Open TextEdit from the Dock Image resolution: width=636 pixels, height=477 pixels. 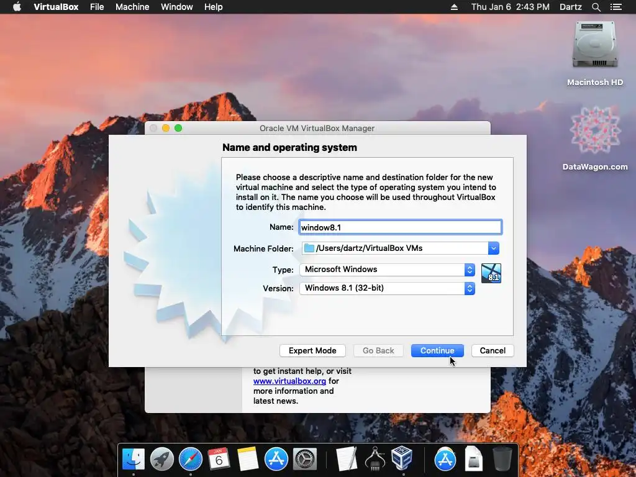tap(347, 459)
